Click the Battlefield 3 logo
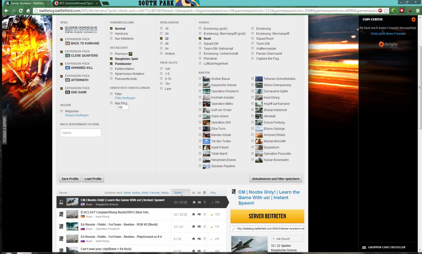 click(81, 30)
